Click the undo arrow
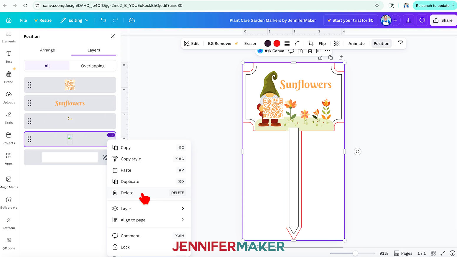The image size is (457, 257). 103,20
